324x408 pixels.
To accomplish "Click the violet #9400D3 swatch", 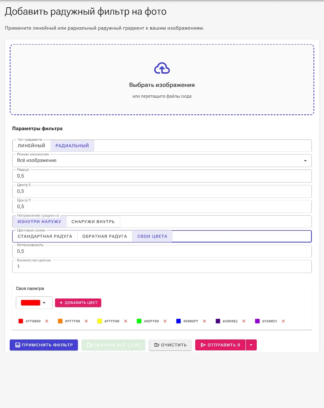I will (x=257, y=321).
